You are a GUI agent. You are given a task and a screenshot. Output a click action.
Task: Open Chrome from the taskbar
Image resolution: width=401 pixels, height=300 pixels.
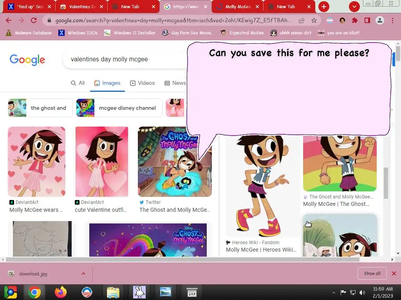tap(34, 292)
